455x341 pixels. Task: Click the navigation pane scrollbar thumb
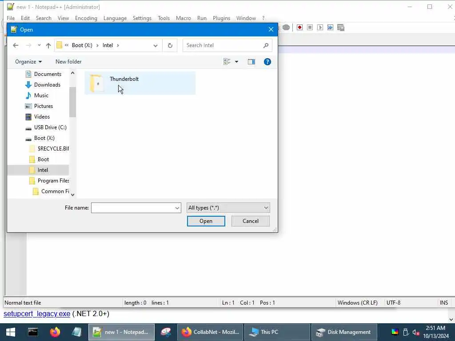pos(72,102)
